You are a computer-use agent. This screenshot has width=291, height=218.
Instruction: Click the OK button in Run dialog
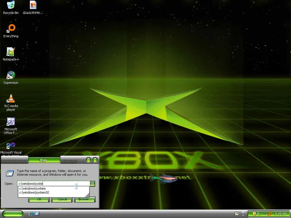[39, 200]
